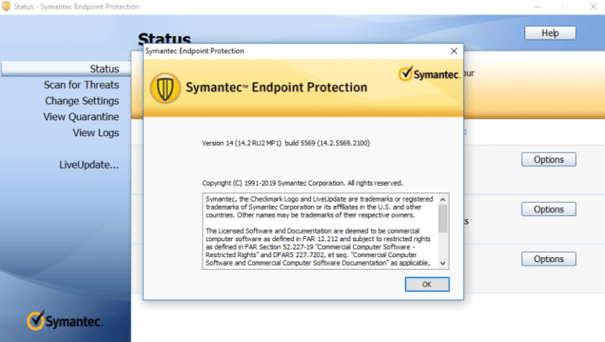Select Status in the left sidebar
The height and width of the screenshot is (342, 605).
click(x=104, y=68)
